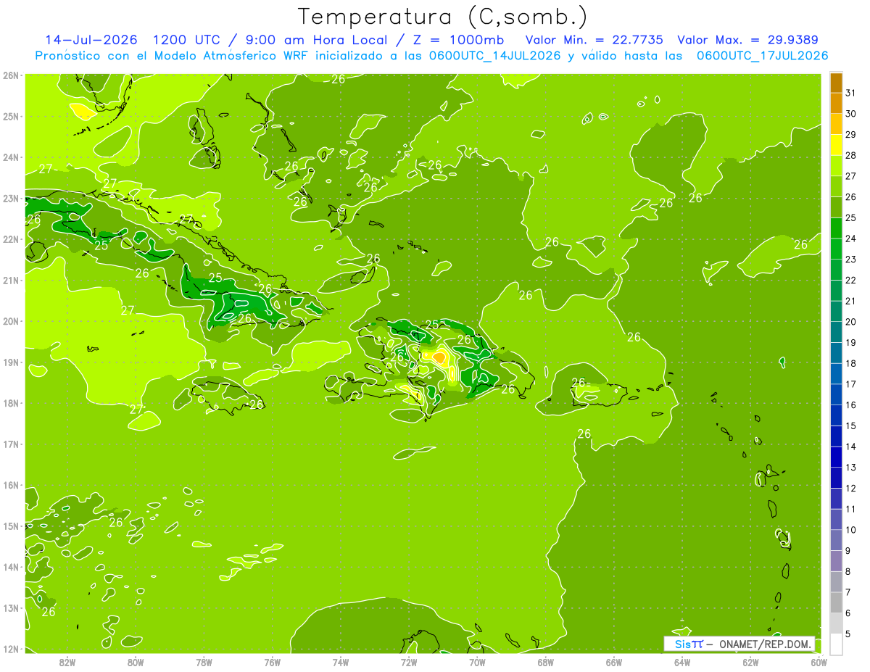Viewport: 870px width, 672px height.
Task: Click the "78W" longitude axis label
Action: pos(204,662)
